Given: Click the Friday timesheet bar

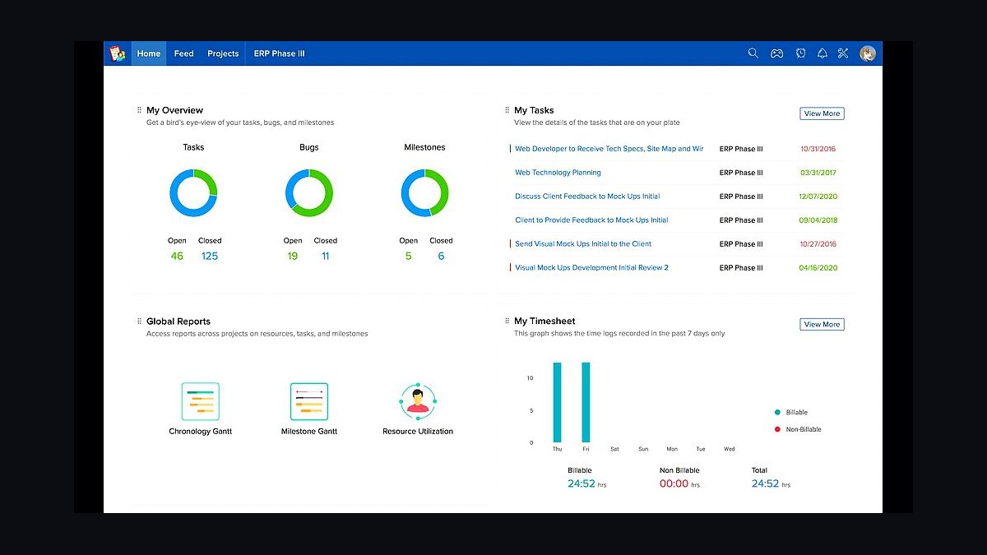Looking at the screenshot, I should pyautogui.click(x=586, y=402).
